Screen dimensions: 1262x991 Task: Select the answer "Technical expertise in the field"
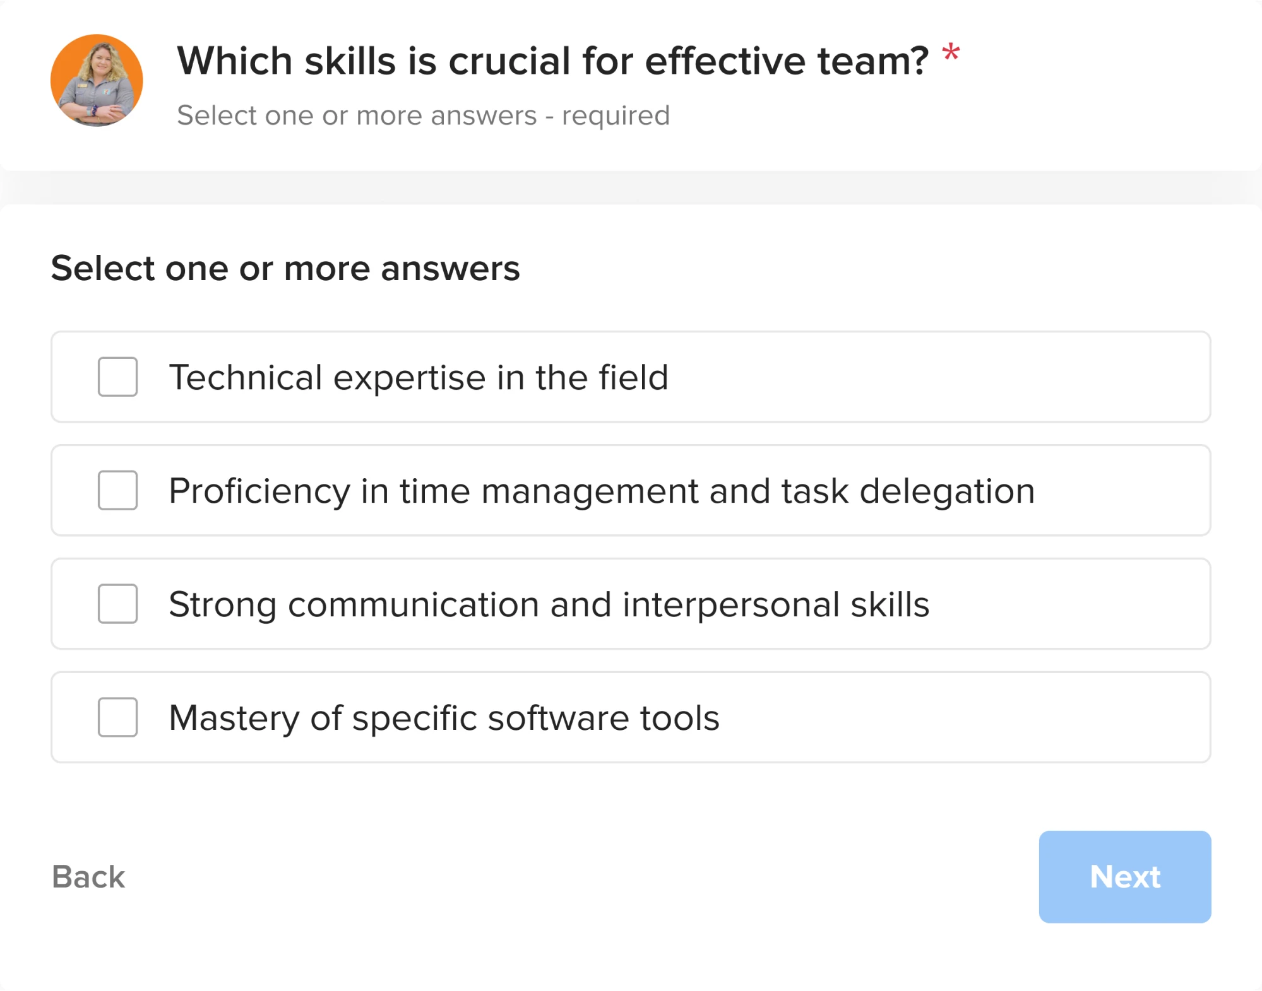pos(419,377)
